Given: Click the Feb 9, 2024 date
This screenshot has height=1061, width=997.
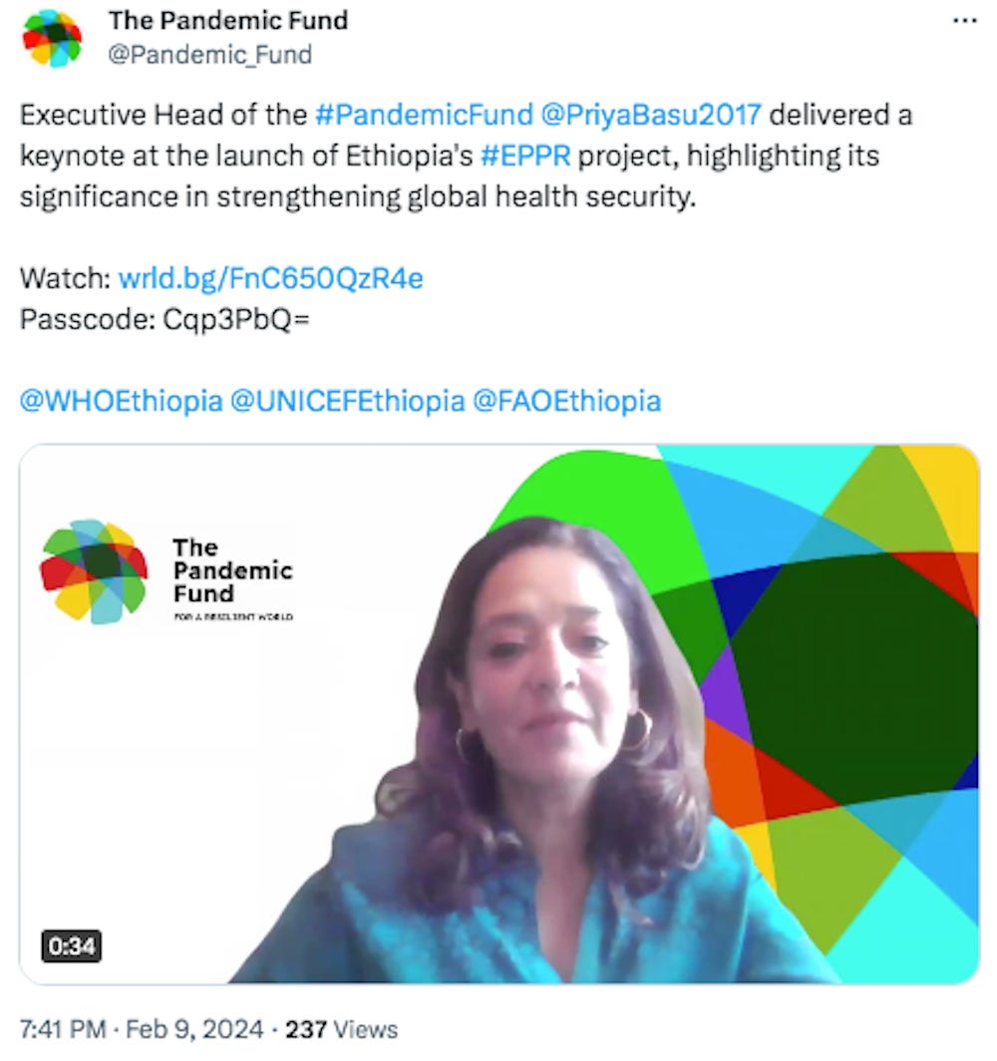Looking at the screenshot, I should 194,1029.
